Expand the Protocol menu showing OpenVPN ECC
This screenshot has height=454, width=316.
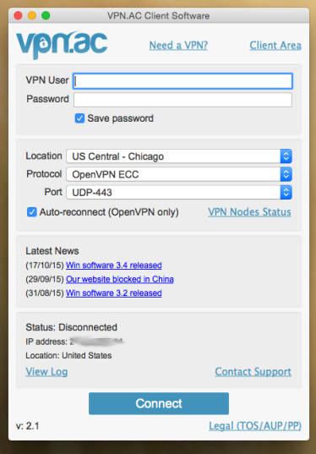coord(179,174)
